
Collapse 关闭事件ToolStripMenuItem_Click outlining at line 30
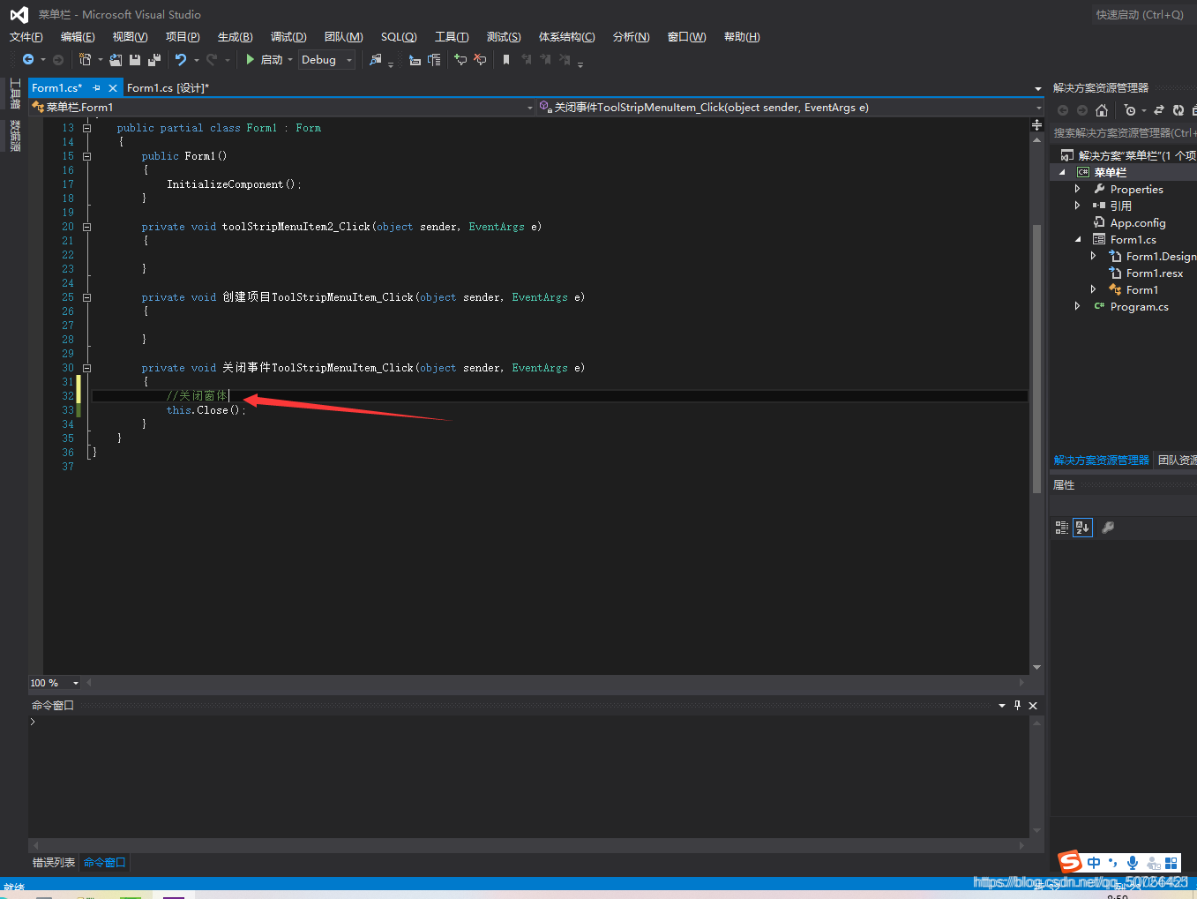click(86, 368)
